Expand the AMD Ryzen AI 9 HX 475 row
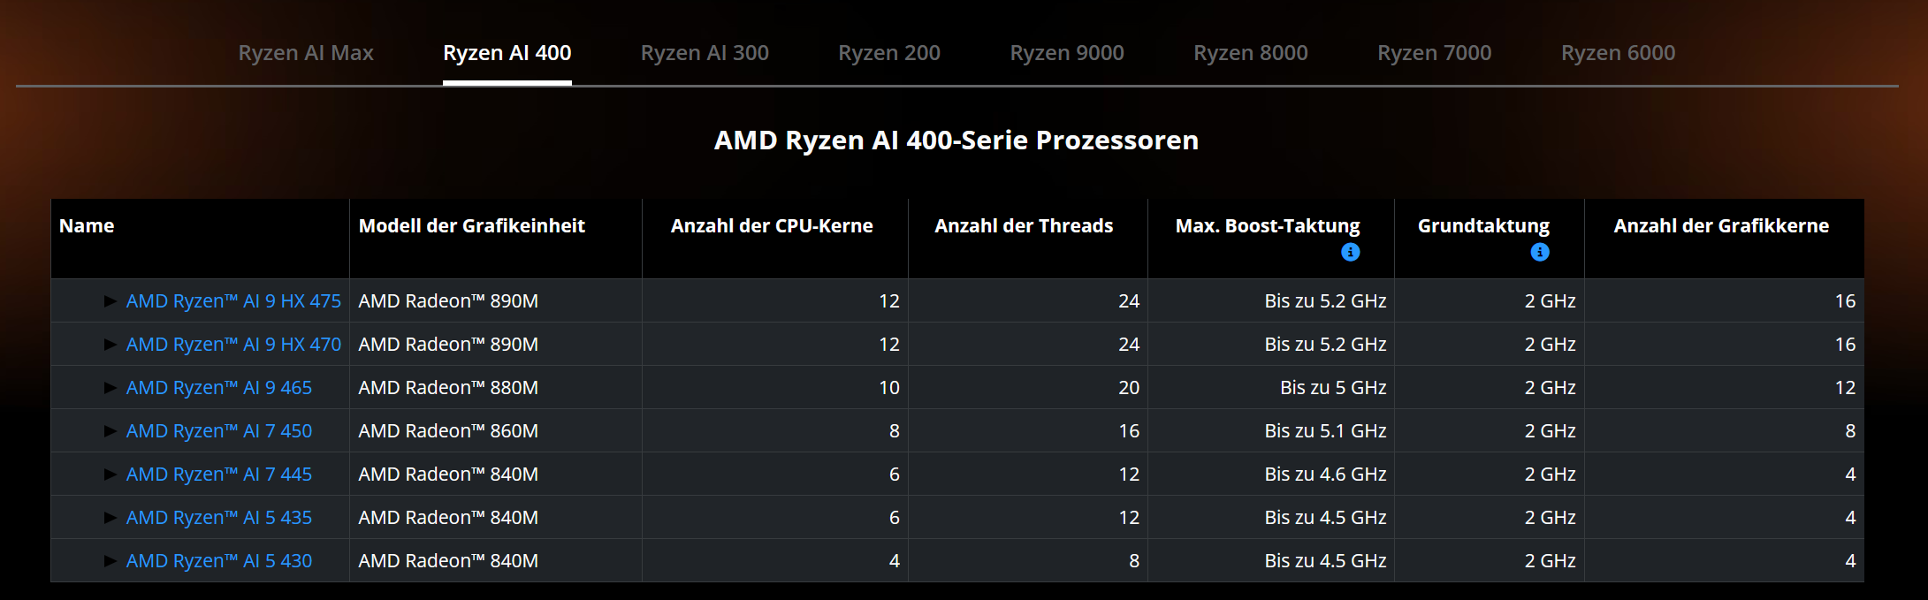1928x600 pixels. click(x=110, y=301)
